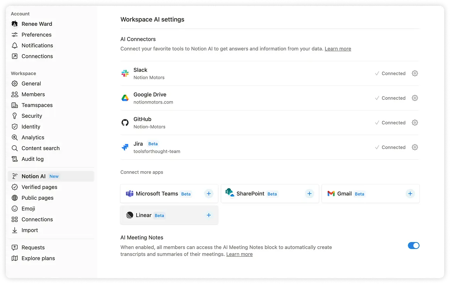The height and width of the screenshot is (284, 450).
Task: Switch to the Members settings section
Action: coord(35,94)
